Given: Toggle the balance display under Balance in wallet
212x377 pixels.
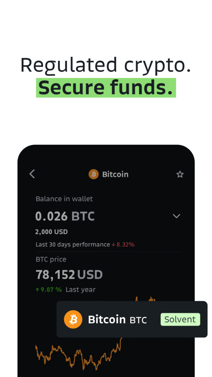Looking at the screenshot, I should (65, 216).
